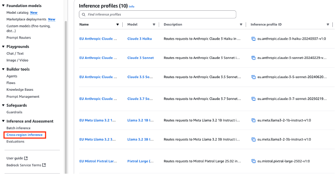Open the Chat / Text playground
Viewport: 335px width, 174px height.
tap(15, 53)
